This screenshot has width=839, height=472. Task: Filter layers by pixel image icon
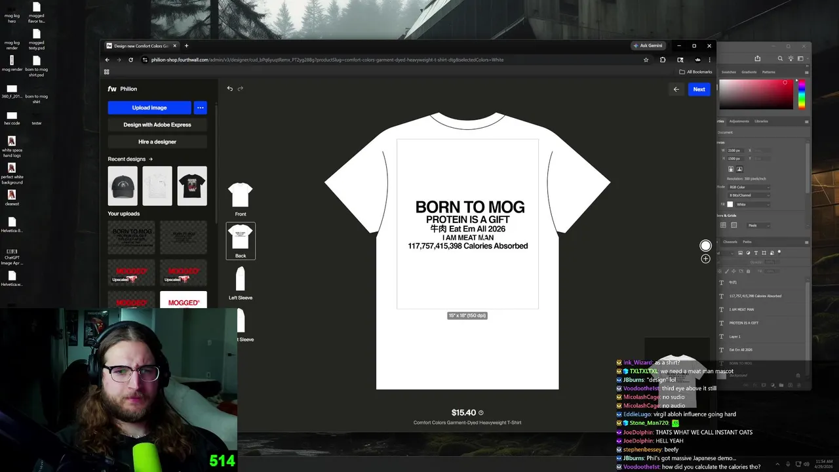(x=741, y=252)
